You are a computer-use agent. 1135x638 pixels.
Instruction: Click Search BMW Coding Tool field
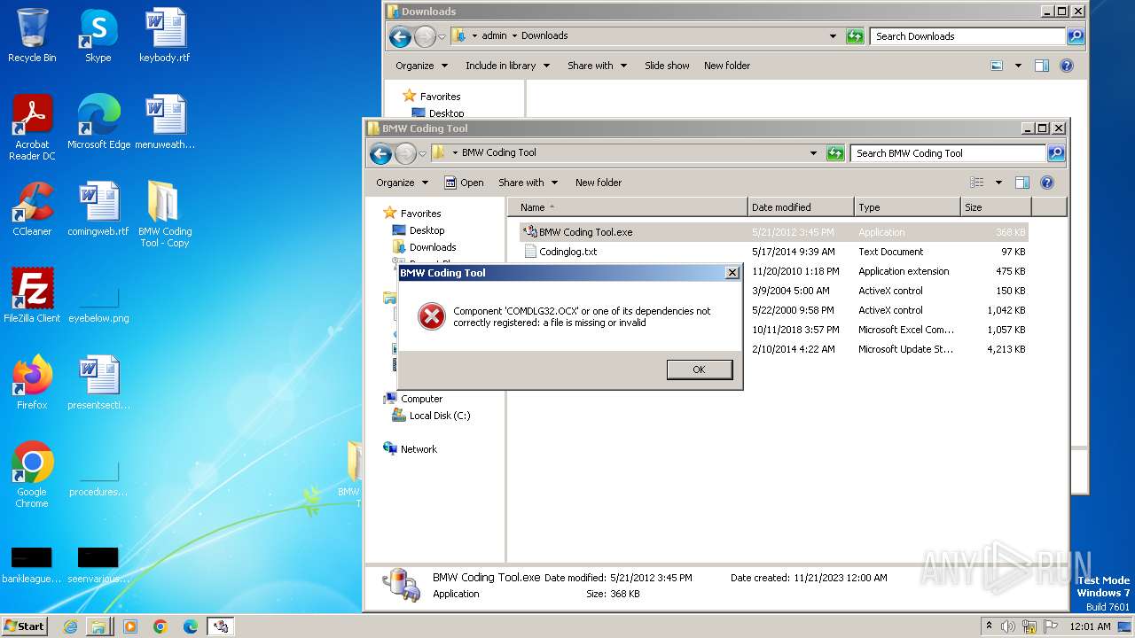point(948,153)
